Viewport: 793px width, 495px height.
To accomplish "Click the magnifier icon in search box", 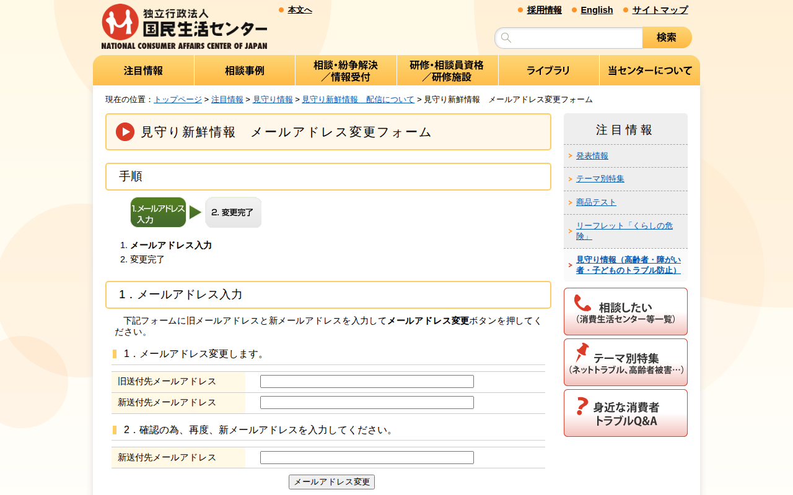I will click(x=506, y=38).
